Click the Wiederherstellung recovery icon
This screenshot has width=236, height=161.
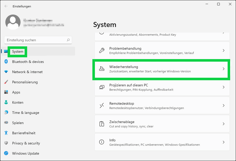point(102,69)
